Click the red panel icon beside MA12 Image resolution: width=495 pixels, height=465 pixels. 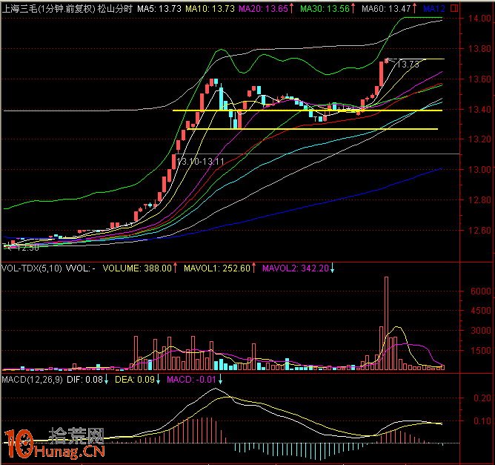tap(454, 9)
